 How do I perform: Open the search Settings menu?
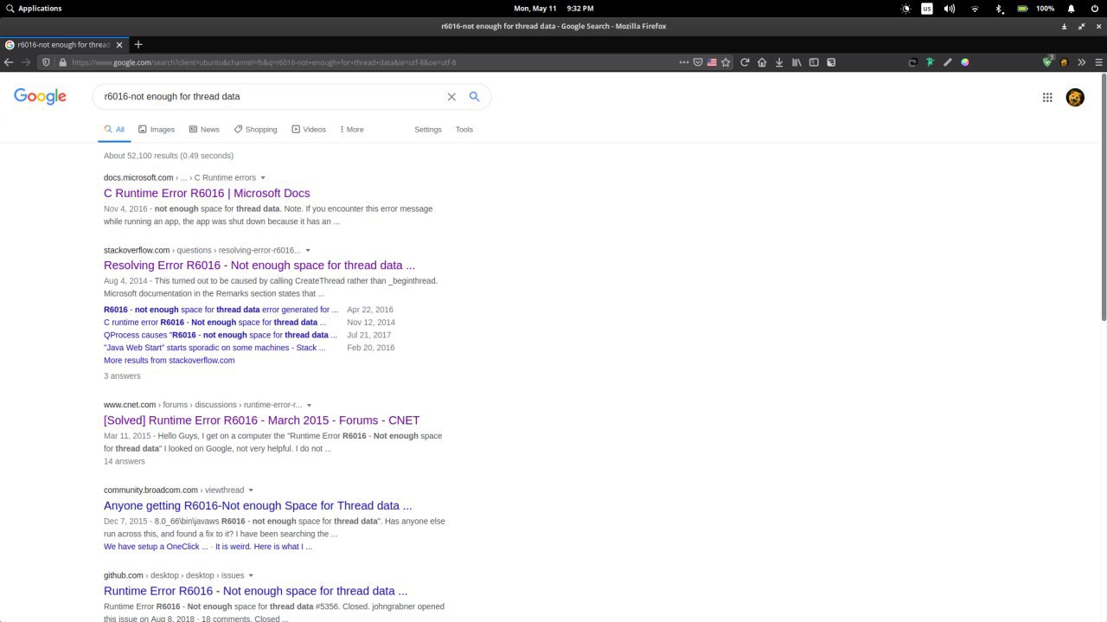[x=428, y=130]
